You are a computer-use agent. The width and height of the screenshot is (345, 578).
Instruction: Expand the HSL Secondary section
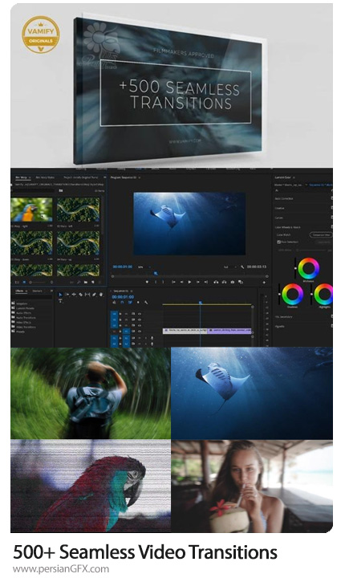pyautogui.click(x=283, y=316)
